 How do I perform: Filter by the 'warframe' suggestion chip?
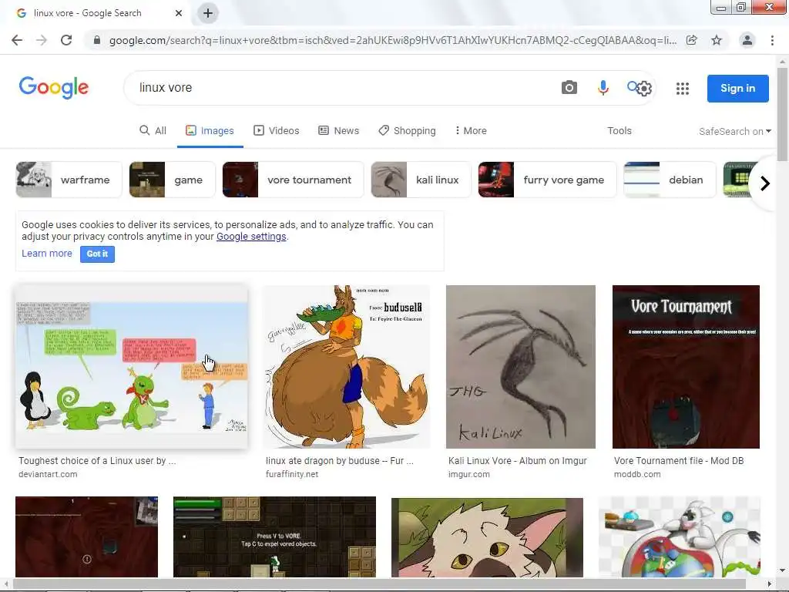[69, 180]
